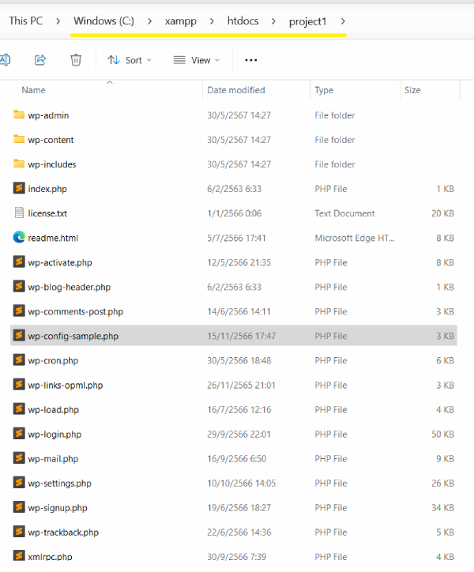Click the wp-settings.php file icon
Viewport: 474px width, 572px height.
pos(19,482)
